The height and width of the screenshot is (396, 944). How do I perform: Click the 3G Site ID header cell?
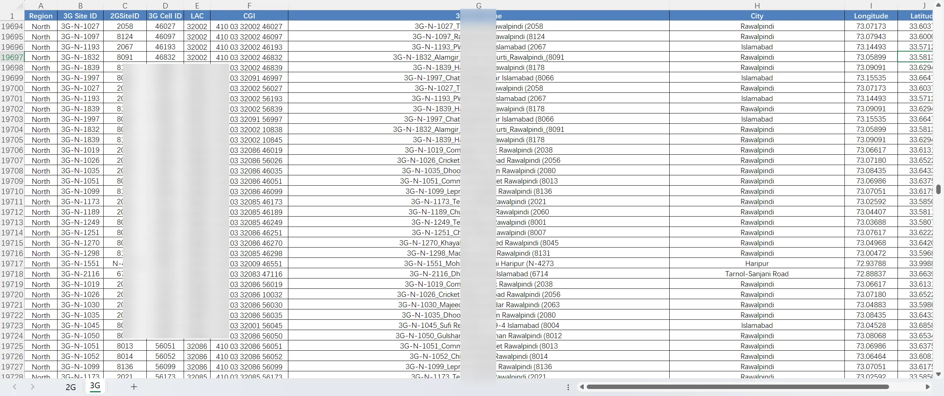point(80,16)
